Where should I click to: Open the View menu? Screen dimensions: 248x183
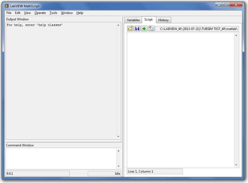pyautogui.click(x=27, y=13)
